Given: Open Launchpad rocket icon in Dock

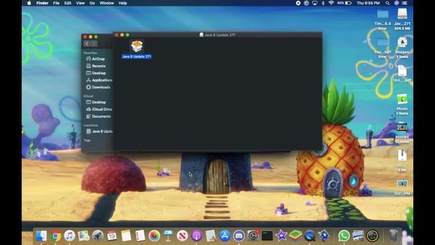Looking at the screenshot, I should (x=98, y=236).
